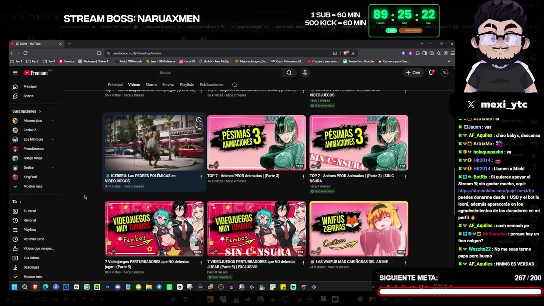Viewport: 544px width, 306px height.
Task: Open the account avatar menu
Action: (445, 73)
